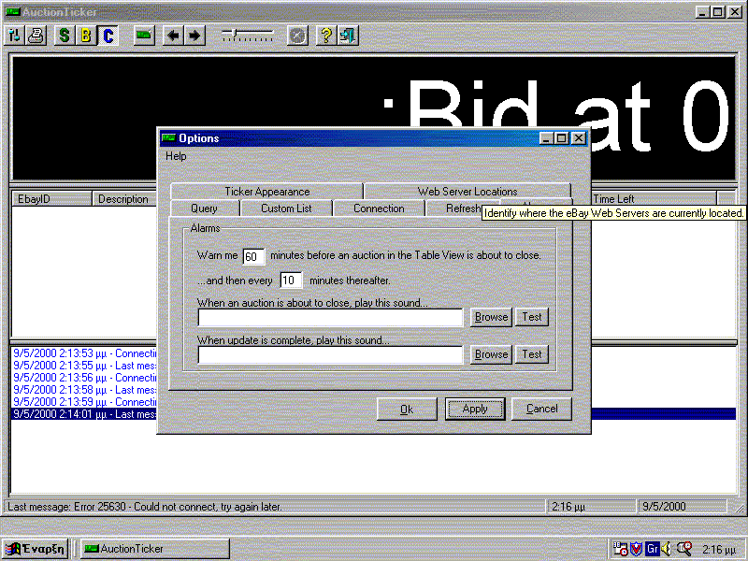748x561 pixels.
Task: Select the 2:13:56 Connecting log entry
Action: point(84,378)
